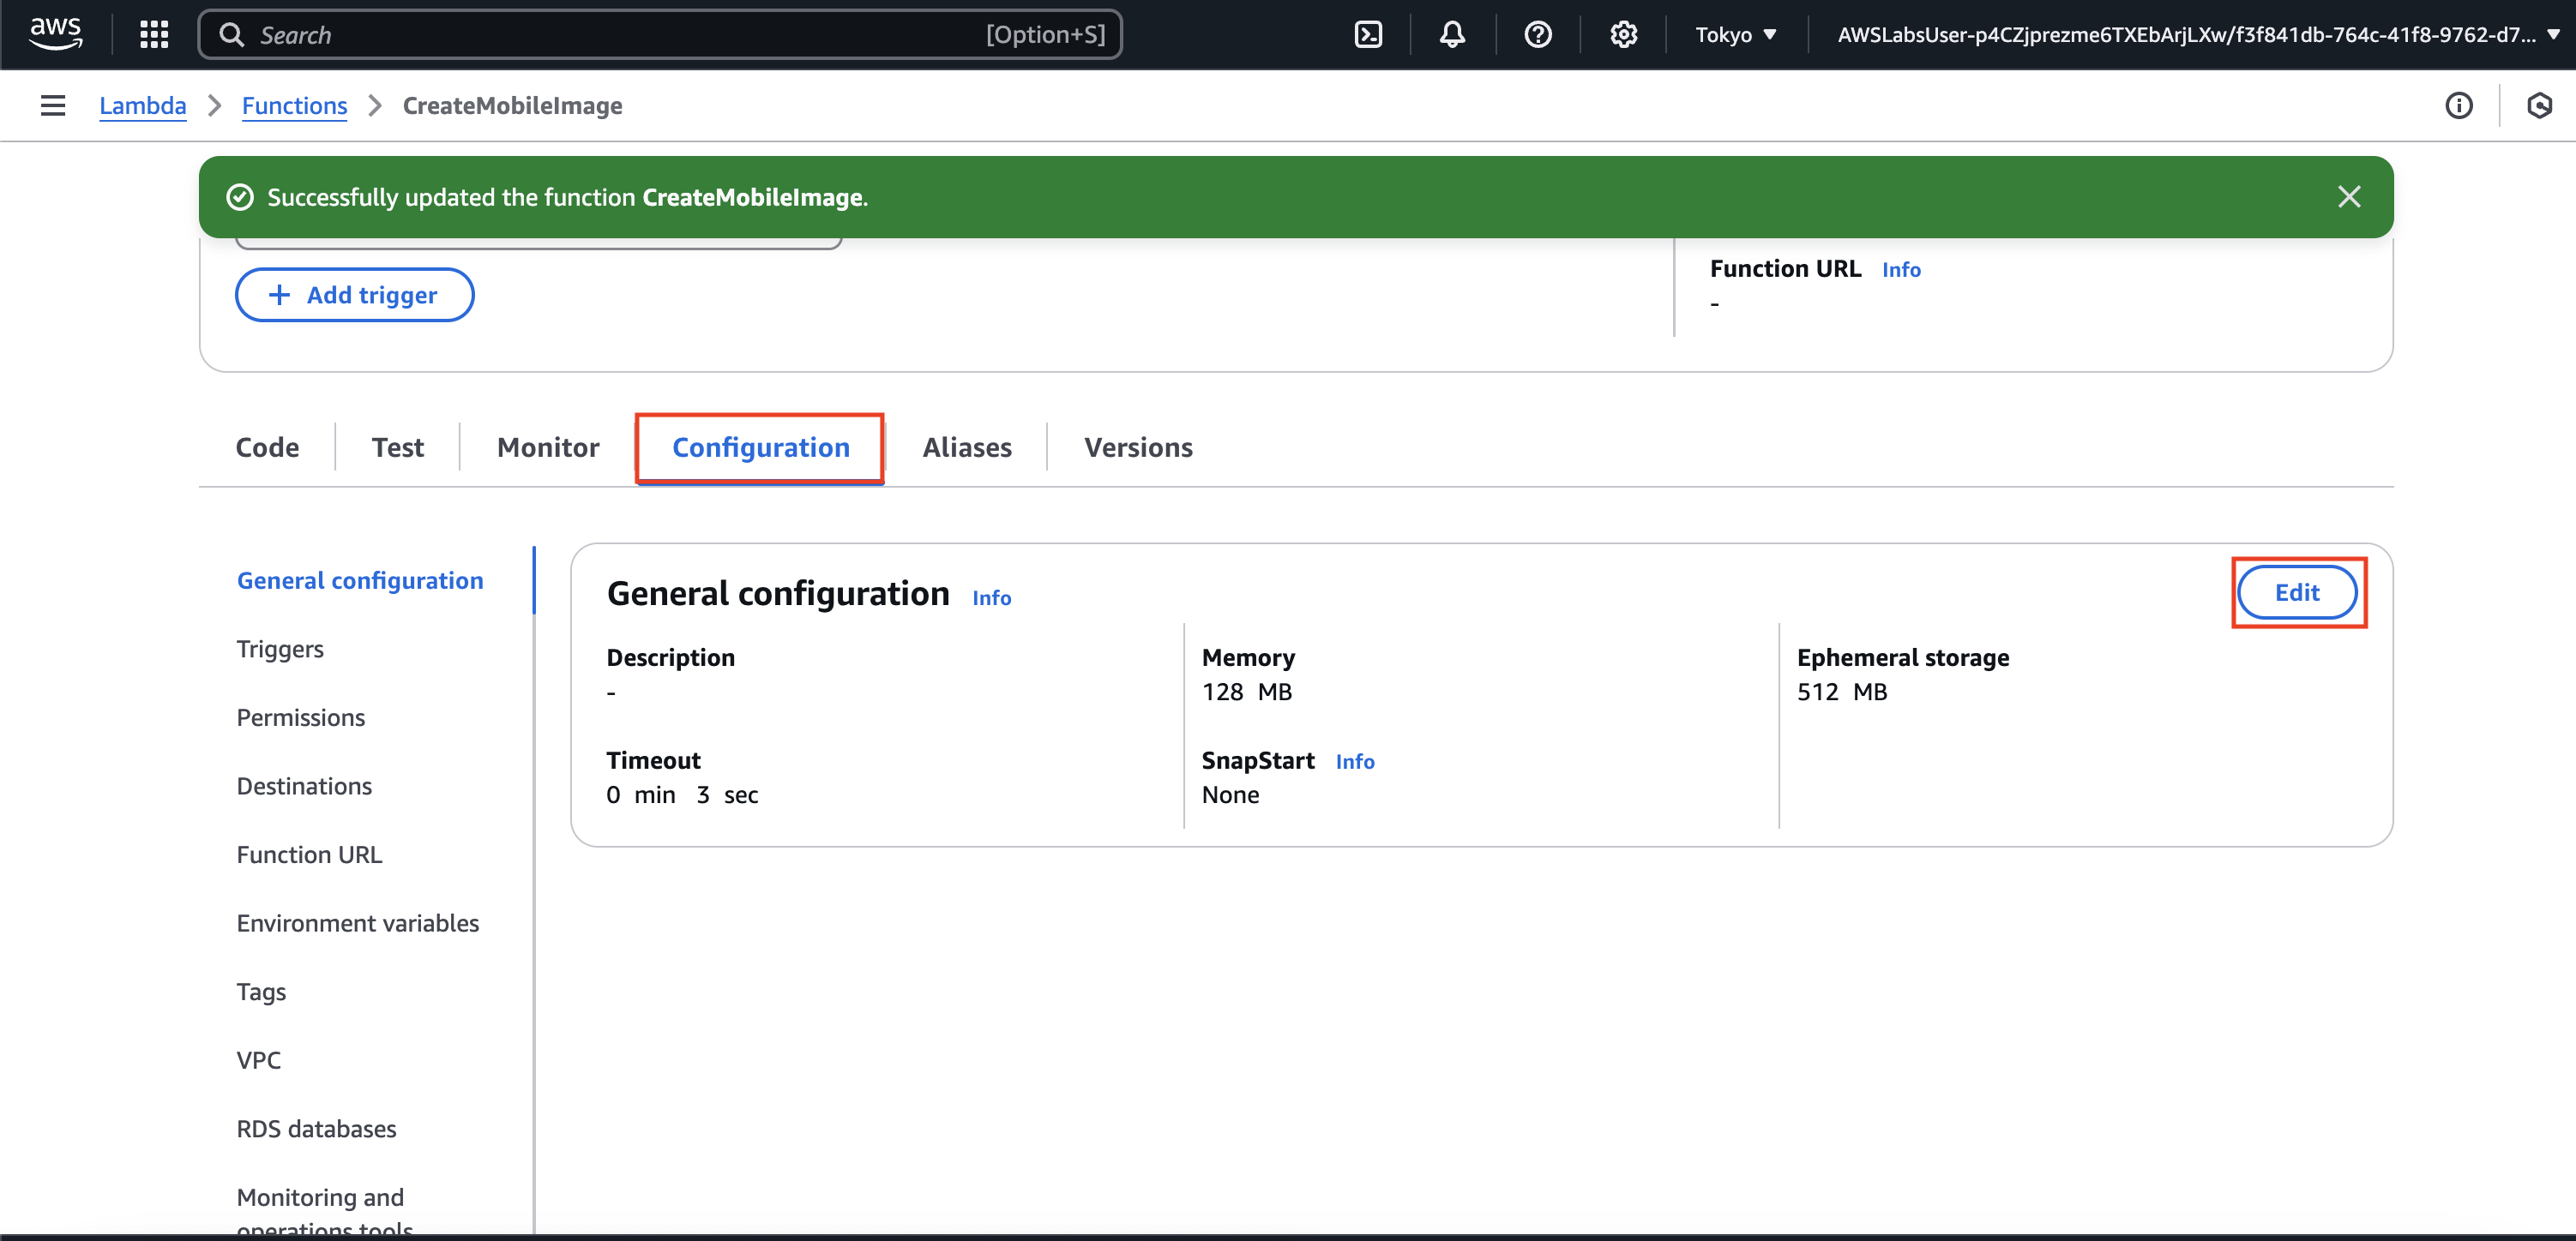
Task: Open the services grid menu icon
Action: click(x=154, y=34)
